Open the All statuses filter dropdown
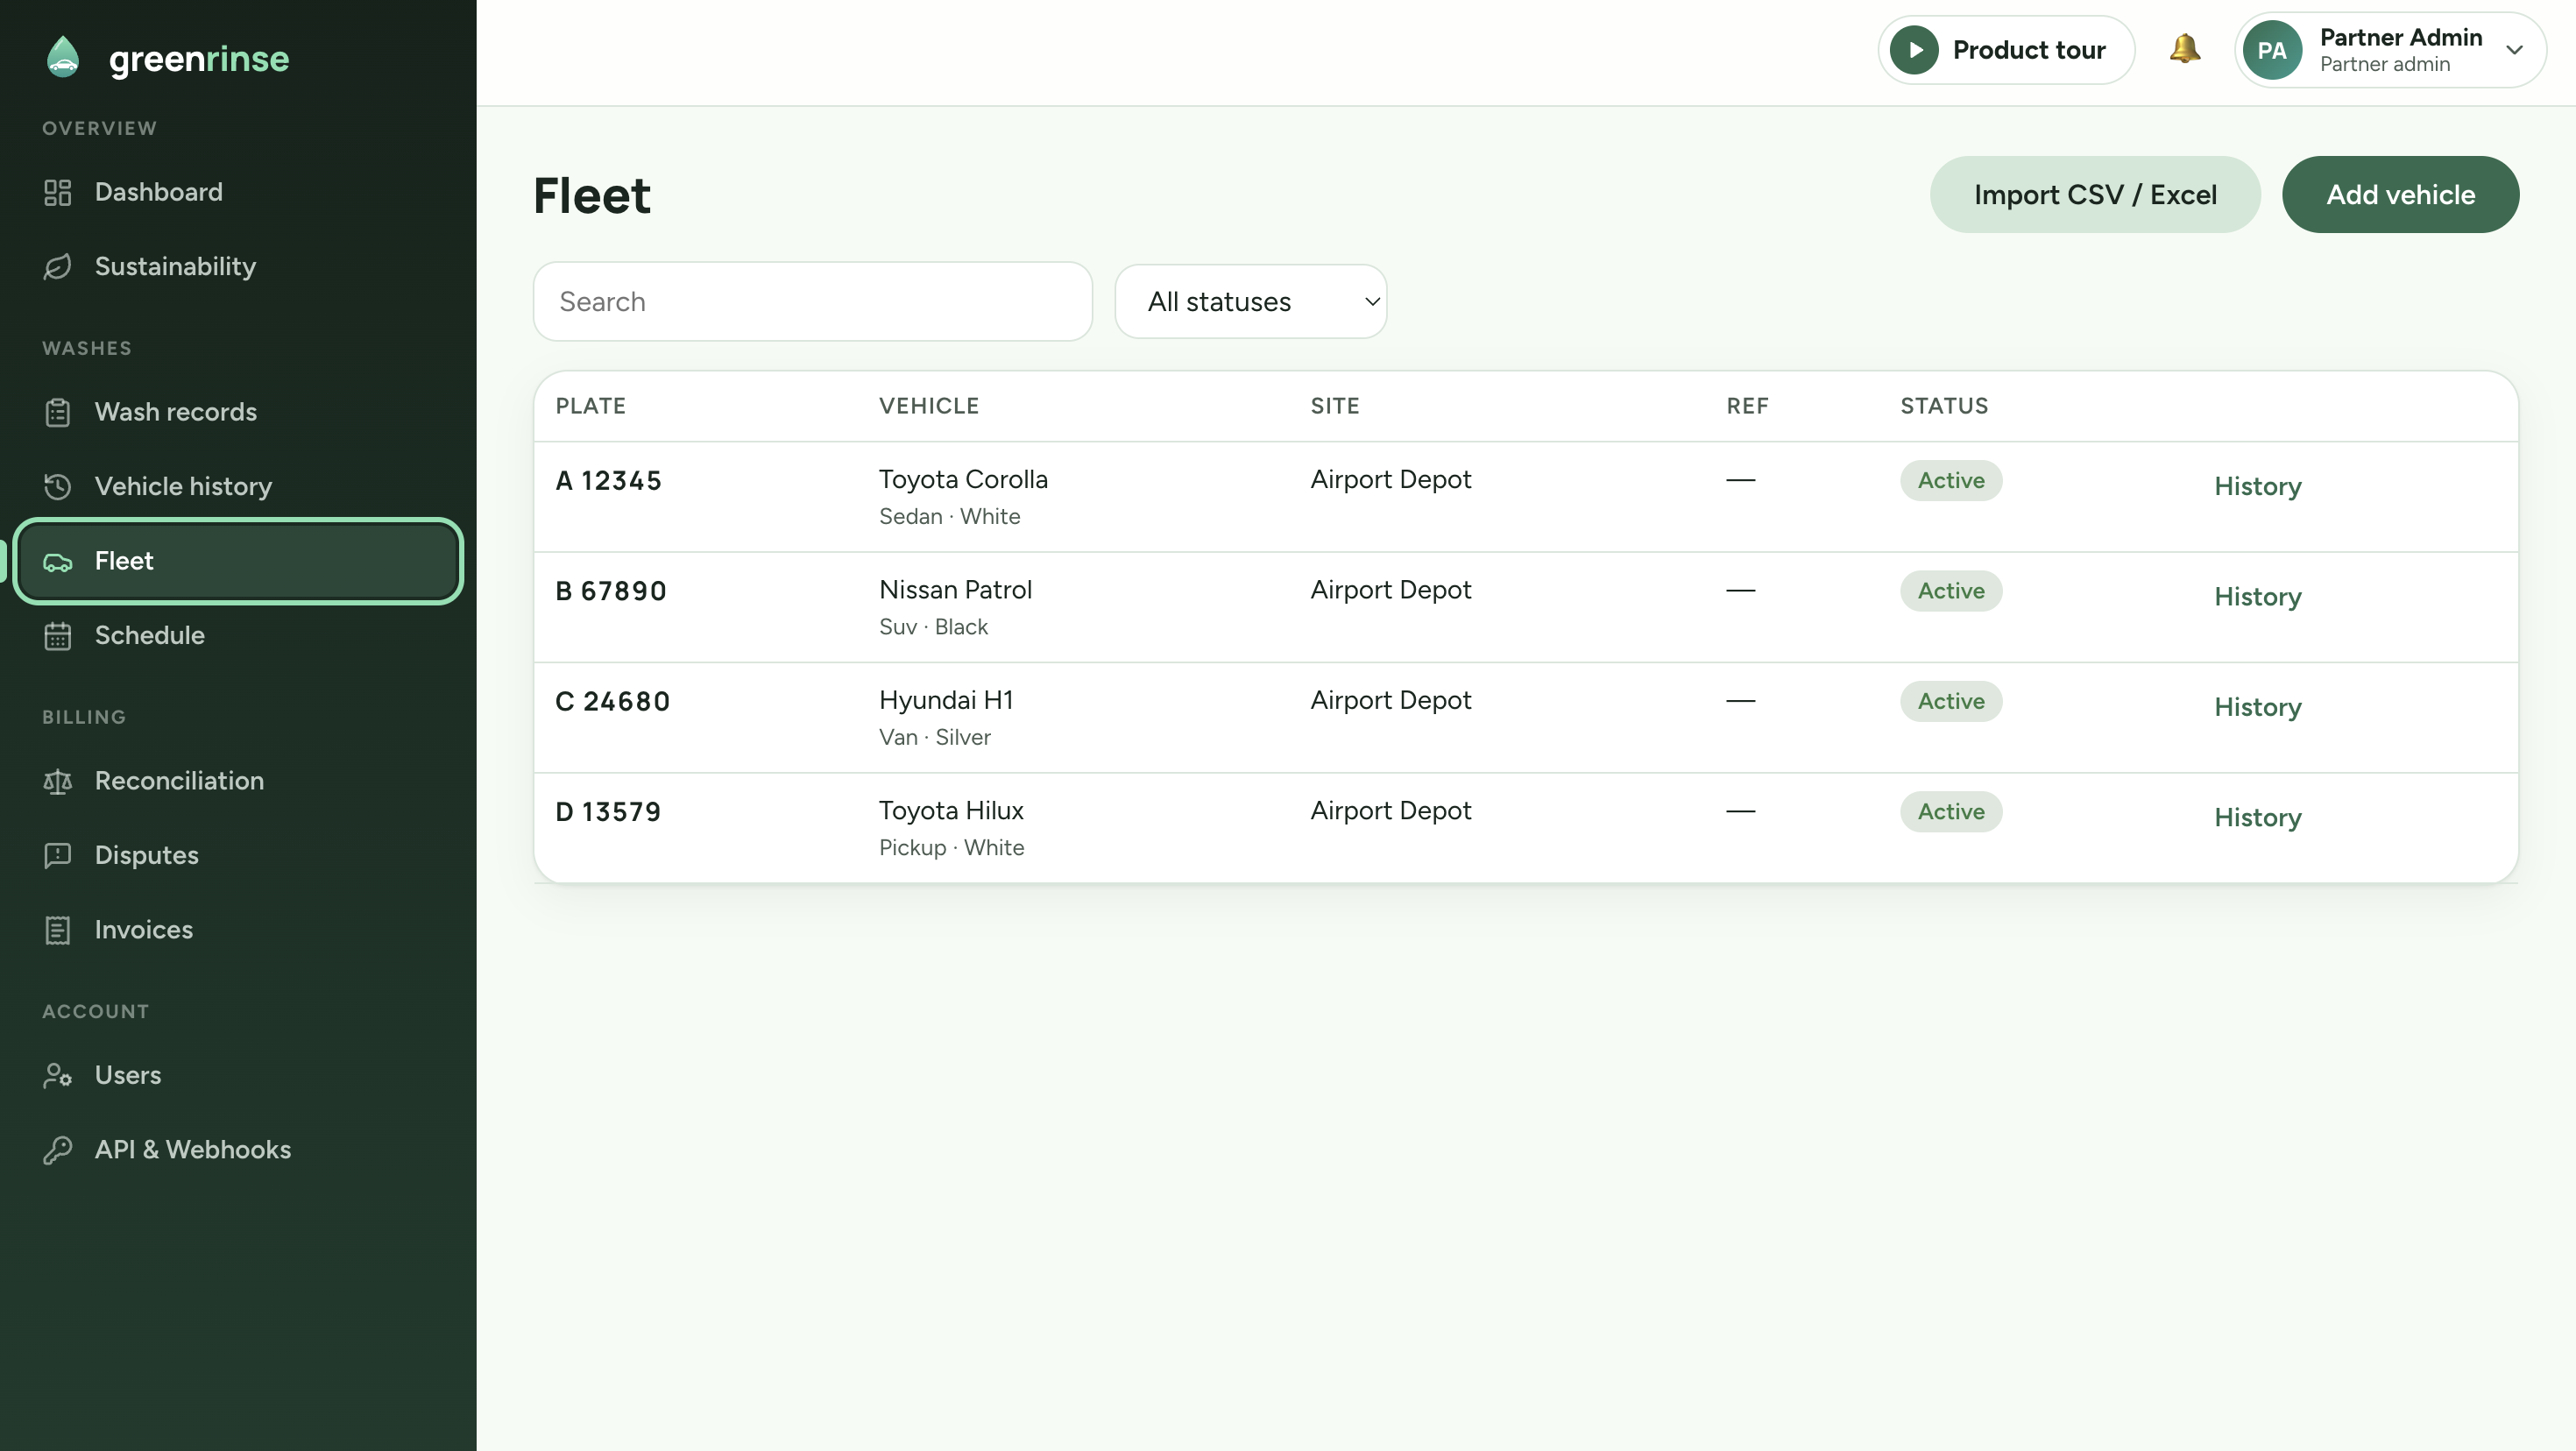Viewport: 2576px width, 1451px height. (1250, 301)
